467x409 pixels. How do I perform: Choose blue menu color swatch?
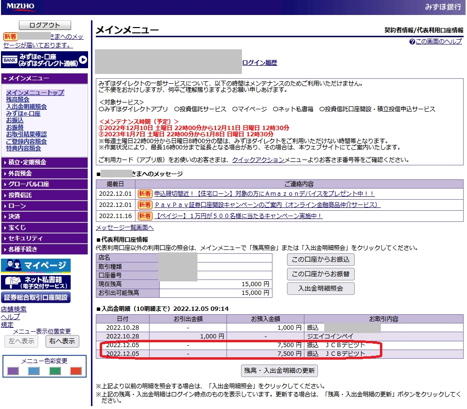(x=34, y=371)
